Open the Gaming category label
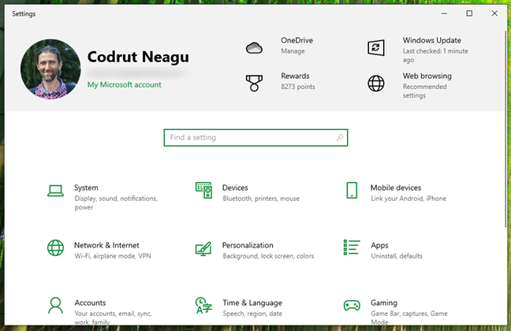511x331 pixels. click(x=384, y=303)
